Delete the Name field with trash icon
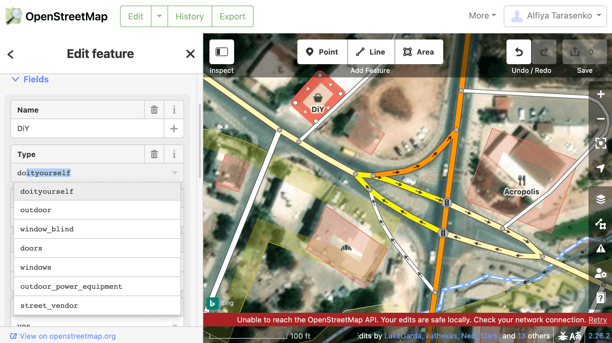Image resolution: width=612 pixels, height=343 pixels. pyautogui.click(x=154, y=110)
